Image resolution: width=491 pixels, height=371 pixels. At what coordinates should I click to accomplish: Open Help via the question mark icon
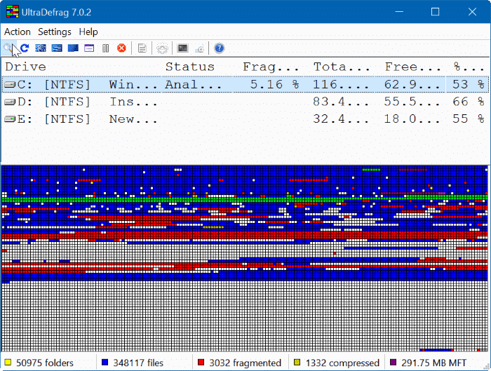pyautogui.click(x=219, y=48)
